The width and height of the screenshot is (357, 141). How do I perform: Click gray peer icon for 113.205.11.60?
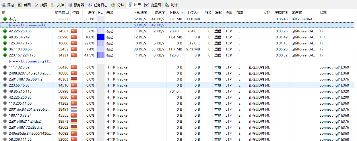point(5,103)
